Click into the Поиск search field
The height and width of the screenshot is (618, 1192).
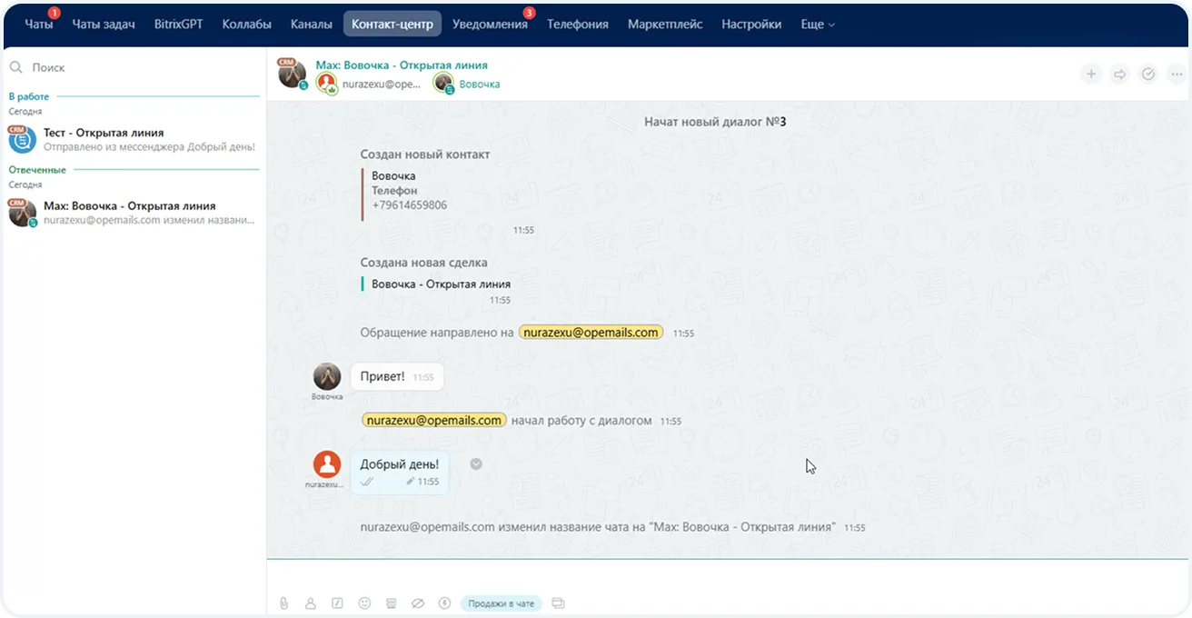(134, 67)
